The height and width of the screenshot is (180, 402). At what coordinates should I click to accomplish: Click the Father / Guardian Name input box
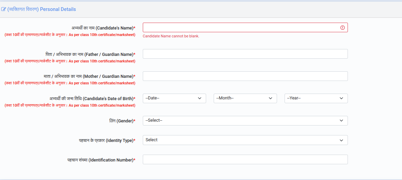click(245, 54)
